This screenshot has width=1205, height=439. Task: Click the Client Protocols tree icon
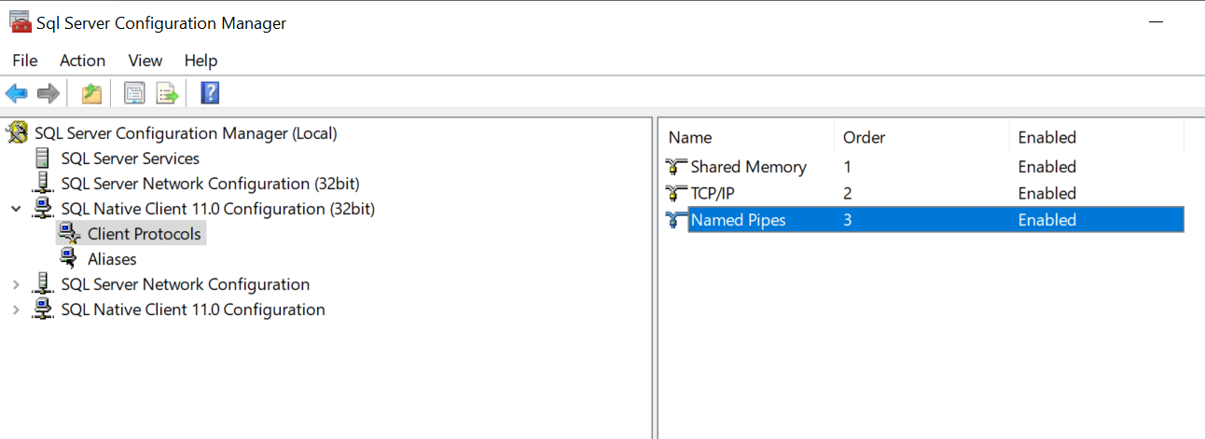69,234
